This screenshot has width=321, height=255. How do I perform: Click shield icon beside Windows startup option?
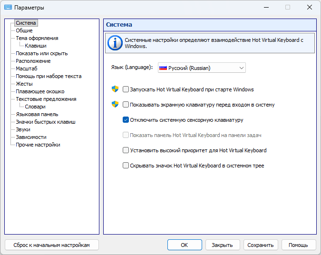coord(115,89)
